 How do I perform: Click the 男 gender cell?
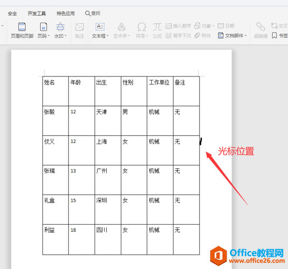point(134,121)
